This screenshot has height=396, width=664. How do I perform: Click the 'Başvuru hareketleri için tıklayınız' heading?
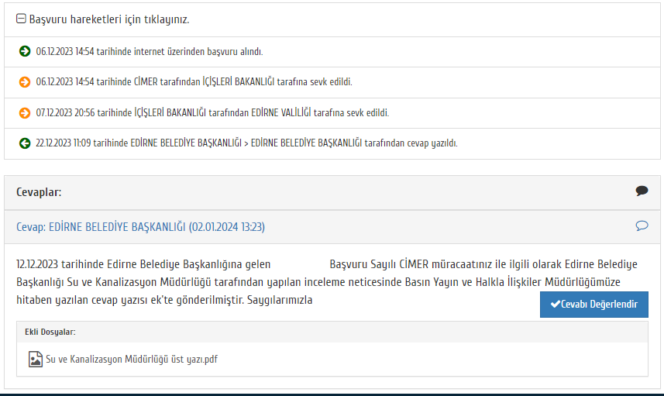pos(108,19)
